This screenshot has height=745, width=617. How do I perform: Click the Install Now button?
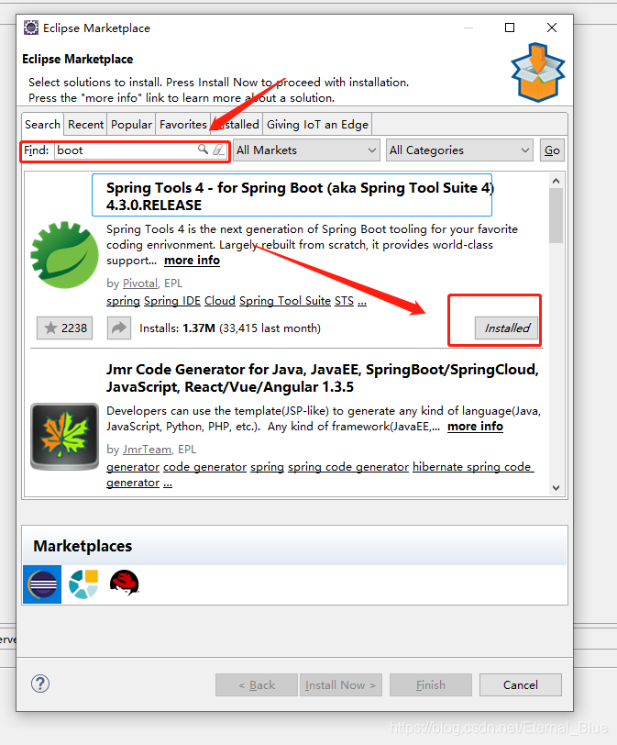tap(341, 684)
